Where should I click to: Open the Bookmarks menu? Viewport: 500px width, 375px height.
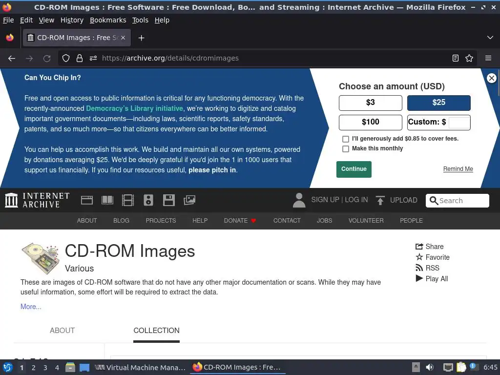(x=108, y=20)
